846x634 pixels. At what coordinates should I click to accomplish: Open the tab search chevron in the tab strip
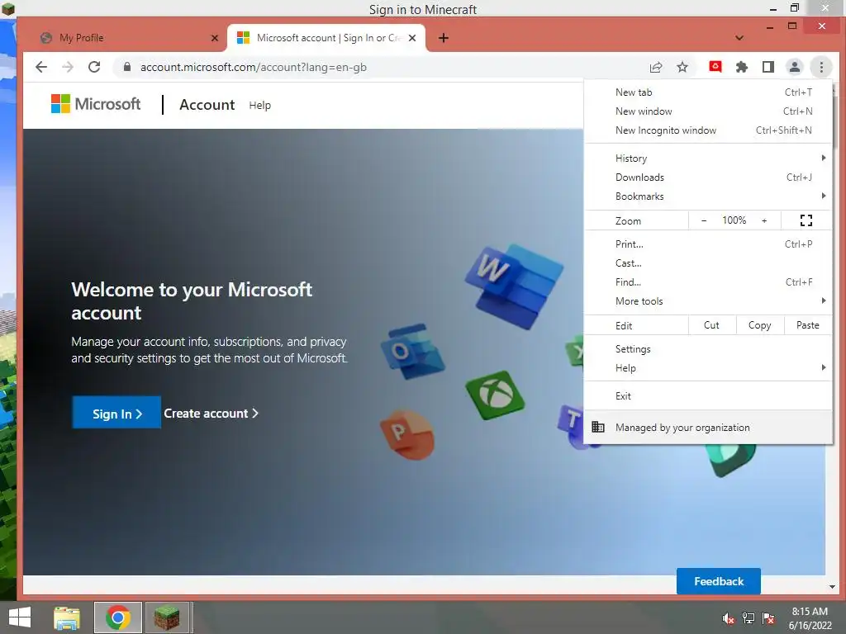[x=739, y=38]
